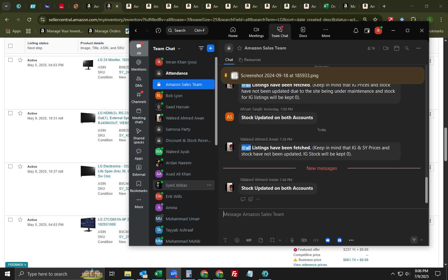Screen dimensions: 448x280
Task: Open Apps in Zoom sidebar
Action: point(139,154)
